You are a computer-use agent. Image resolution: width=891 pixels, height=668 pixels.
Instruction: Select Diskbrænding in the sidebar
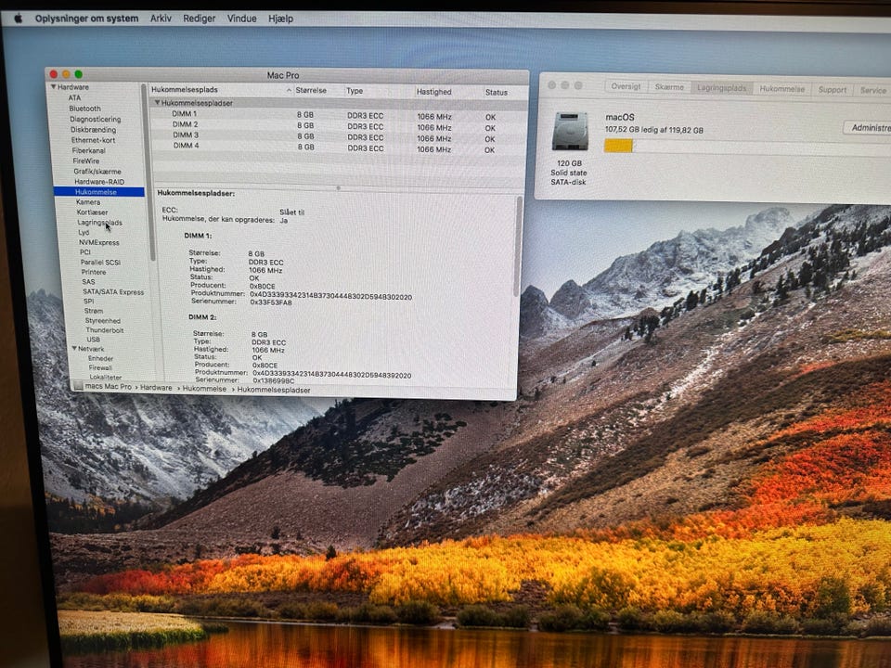(x=93, y=130)
